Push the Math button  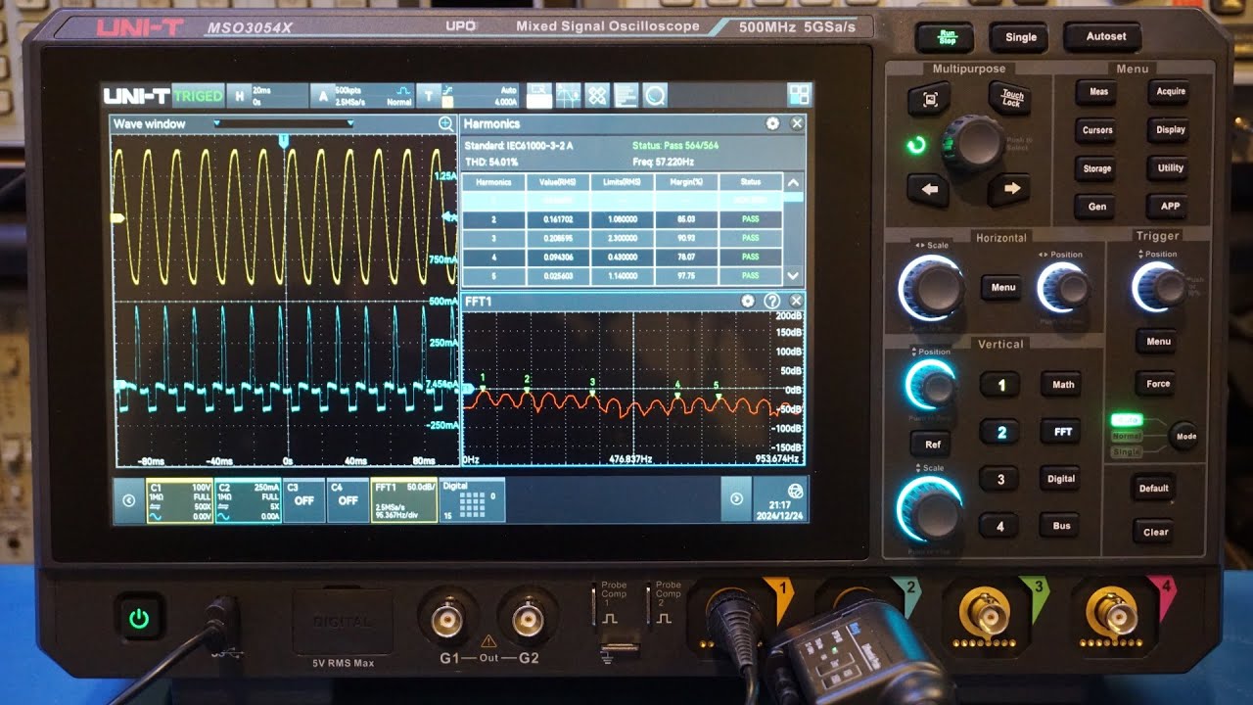tap(1063, 385)
